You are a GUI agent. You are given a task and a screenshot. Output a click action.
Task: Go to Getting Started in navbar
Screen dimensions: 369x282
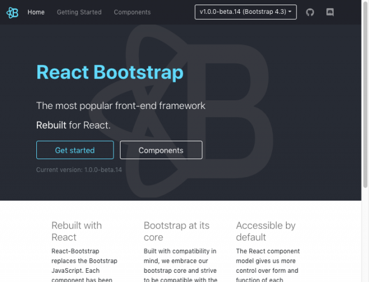point(79,12)
